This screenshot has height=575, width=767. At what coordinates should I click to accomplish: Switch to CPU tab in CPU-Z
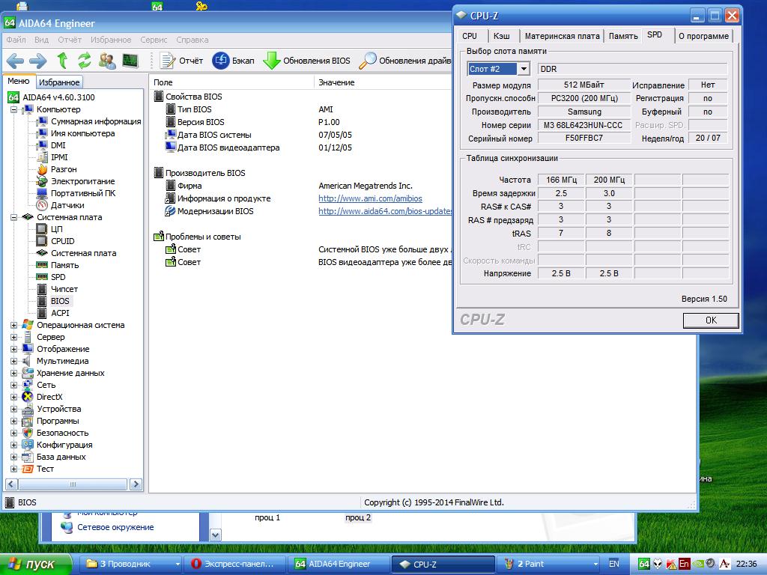[x=470, y=36]
